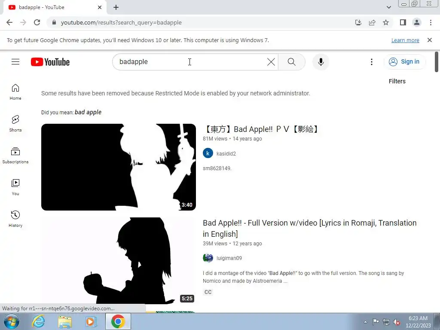Click the Learn more link
The width and height of the screenshot is (440, 330).
(405, 40)
